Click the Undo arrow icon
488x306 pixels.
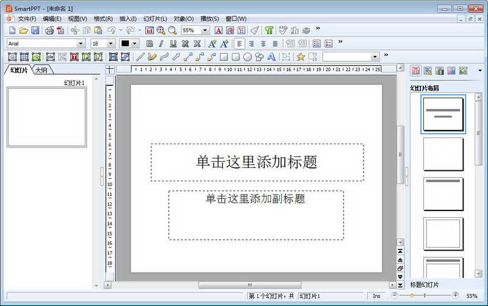coord(111,30)
